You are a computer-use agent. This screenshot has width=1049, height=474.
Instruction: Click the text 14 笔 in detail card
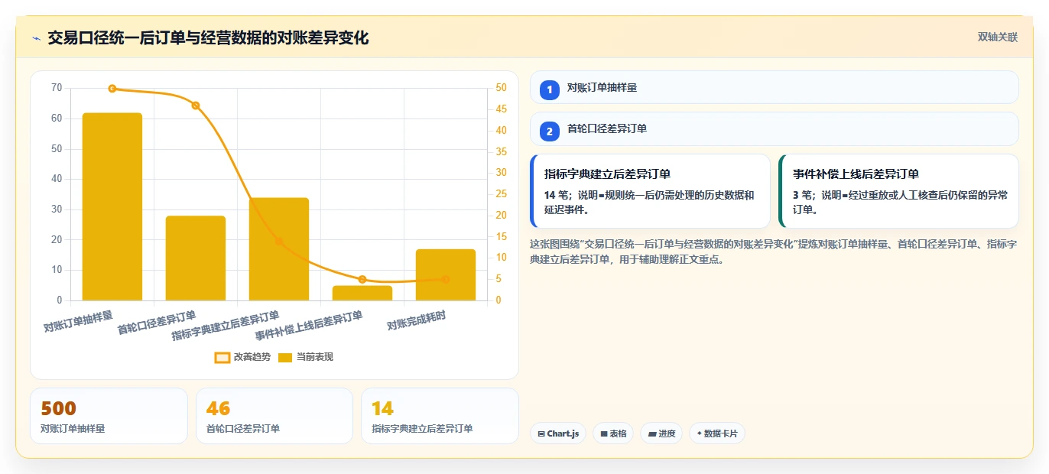[x=554, y=196]
